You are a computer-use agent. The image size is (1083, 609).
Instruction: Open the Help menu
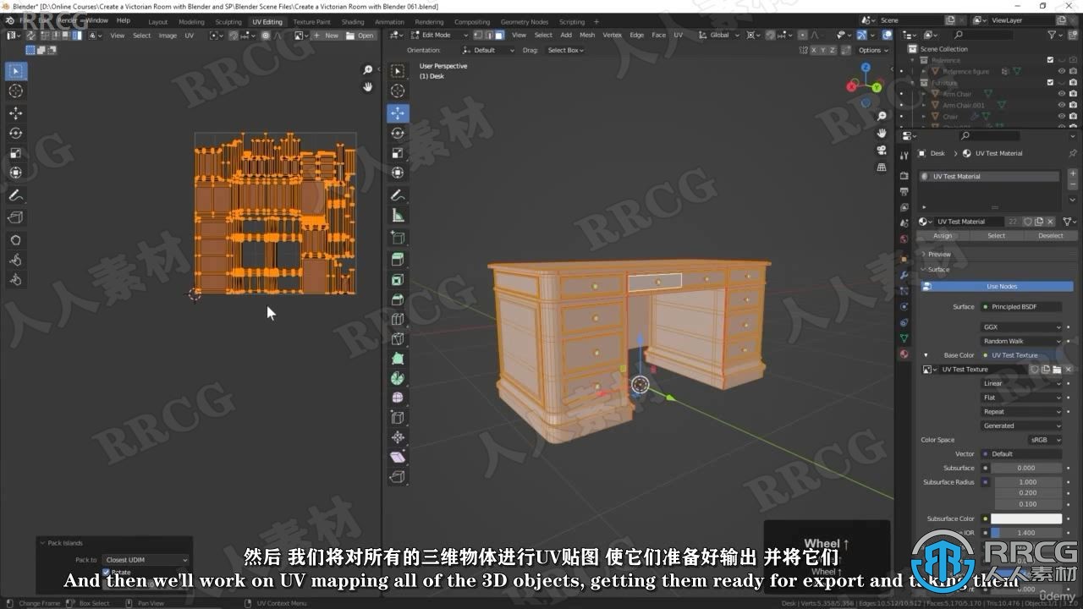123,19
